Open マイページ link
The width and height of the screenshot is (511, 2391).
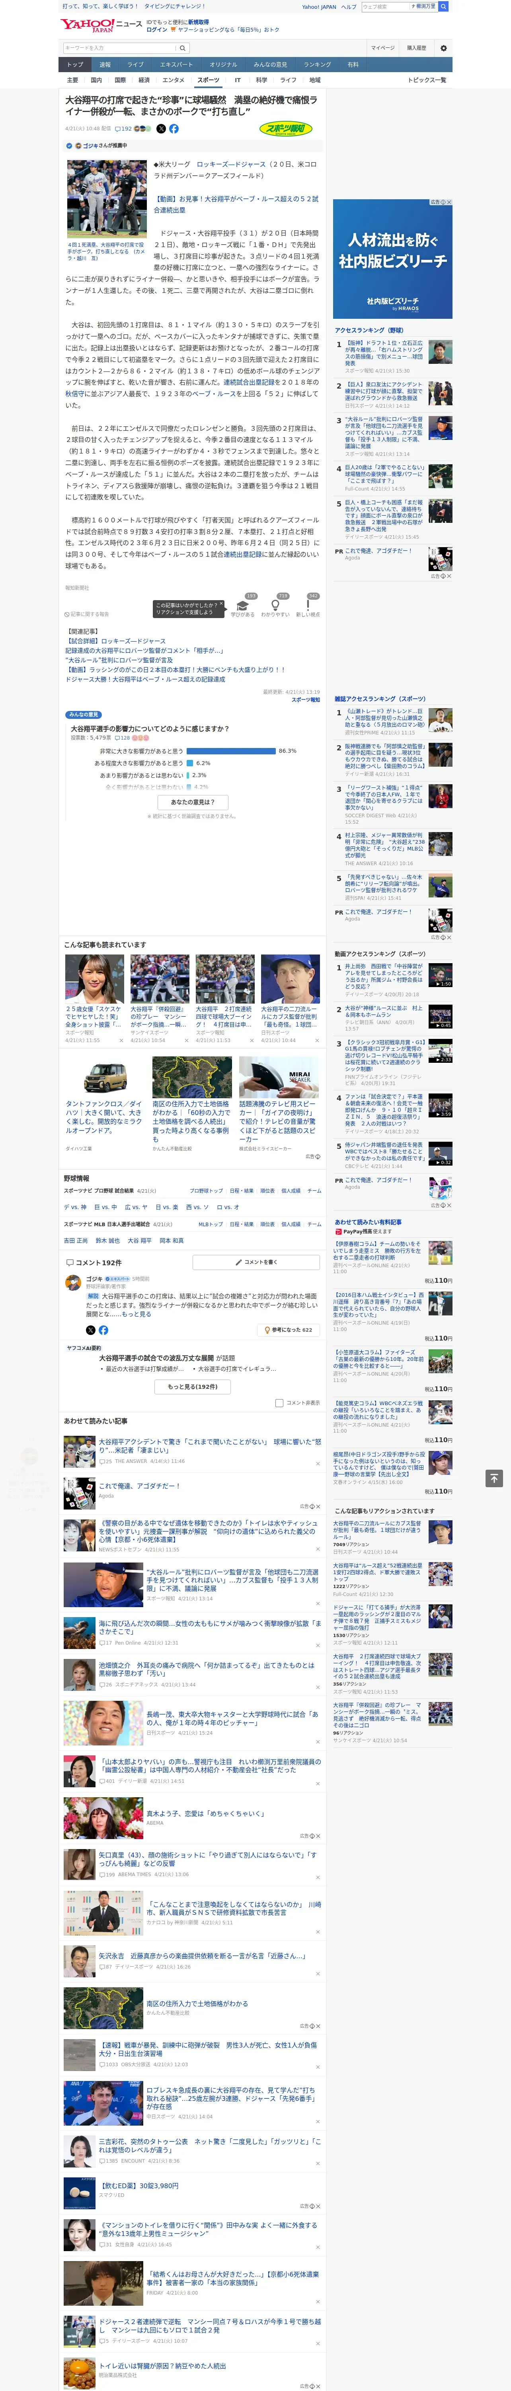tap(383, 47)
